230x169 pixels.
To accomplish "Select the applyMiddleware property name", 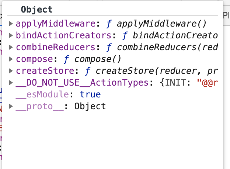I will (56, 24).
